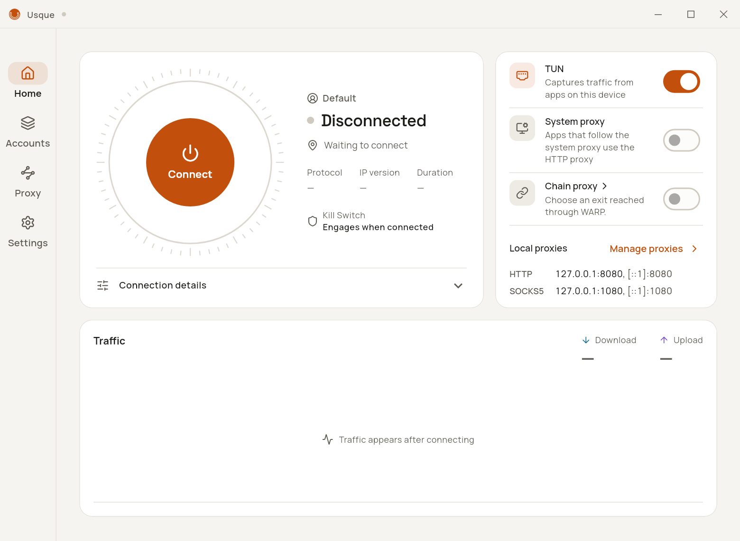Screen dimensions: 740x541
Task: Click the Usque app logo icon
Action: coord(15,14)
